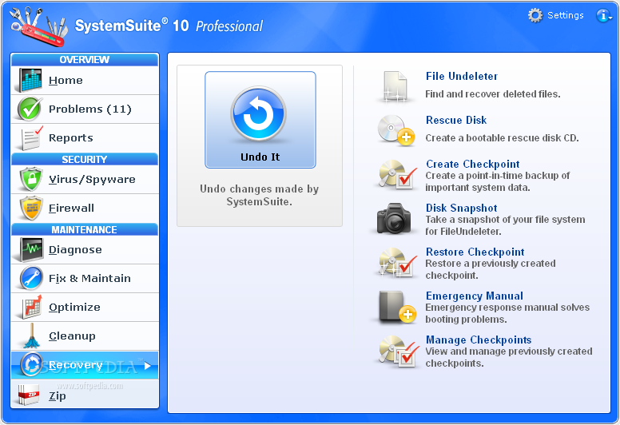
Task: Click 'View and manage previously created' description
Action: point(509,352)
